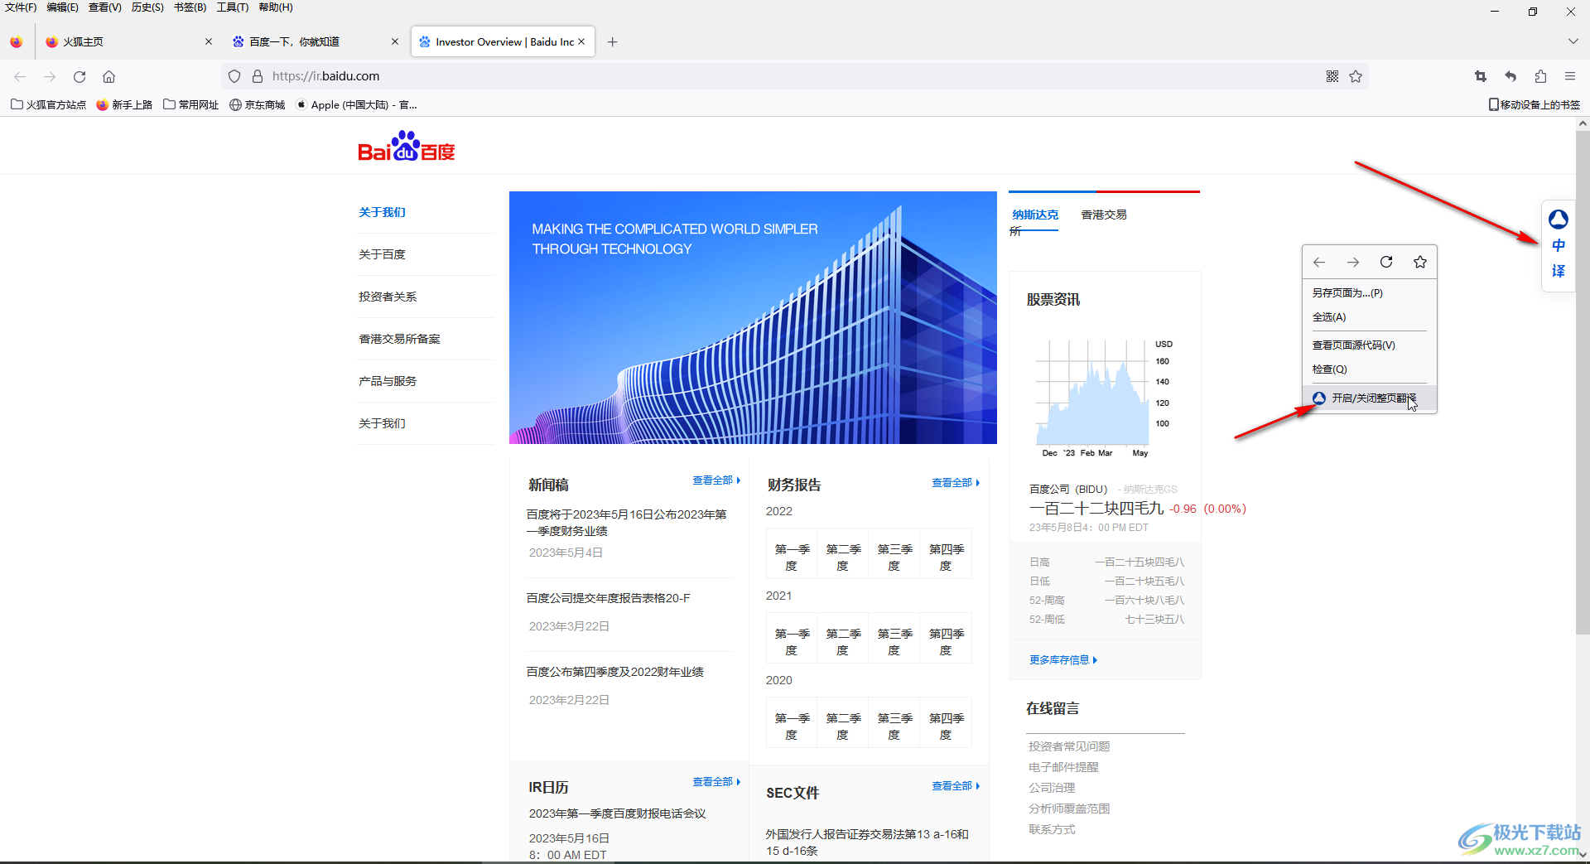
Task: Open the 火狐官方站点 bookmark folder
Action: 48,104
